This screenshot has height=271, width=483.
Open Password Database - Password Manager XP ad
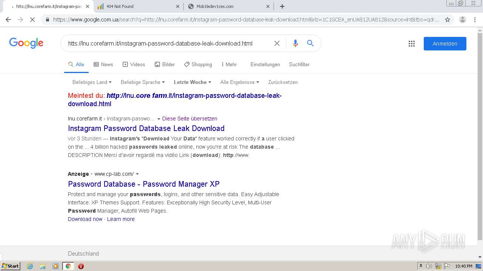pos(144,184)
